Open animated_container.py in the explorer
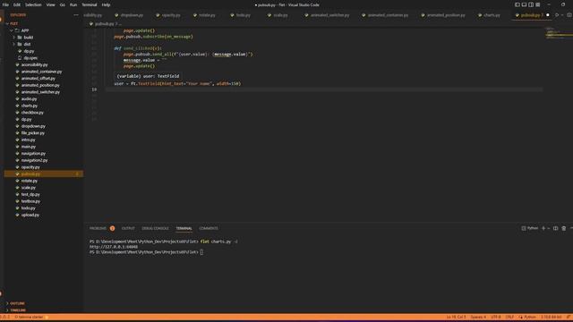Viewport: 573px width, 322px height. [x=41, y=72]
